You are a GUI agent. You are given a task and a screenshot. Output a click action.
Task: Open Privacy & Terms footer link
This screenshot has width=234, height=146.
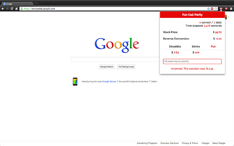[x=190, y=143]
